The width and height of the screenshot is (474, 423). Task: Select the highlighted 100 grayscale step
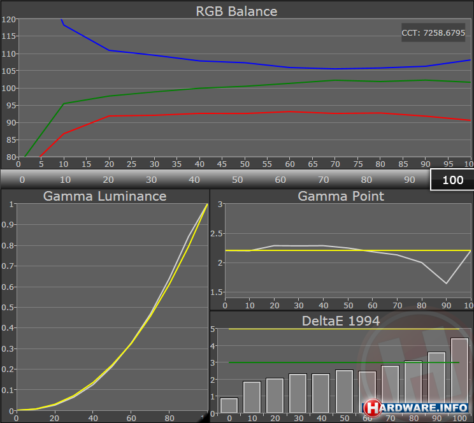point(452,180)
